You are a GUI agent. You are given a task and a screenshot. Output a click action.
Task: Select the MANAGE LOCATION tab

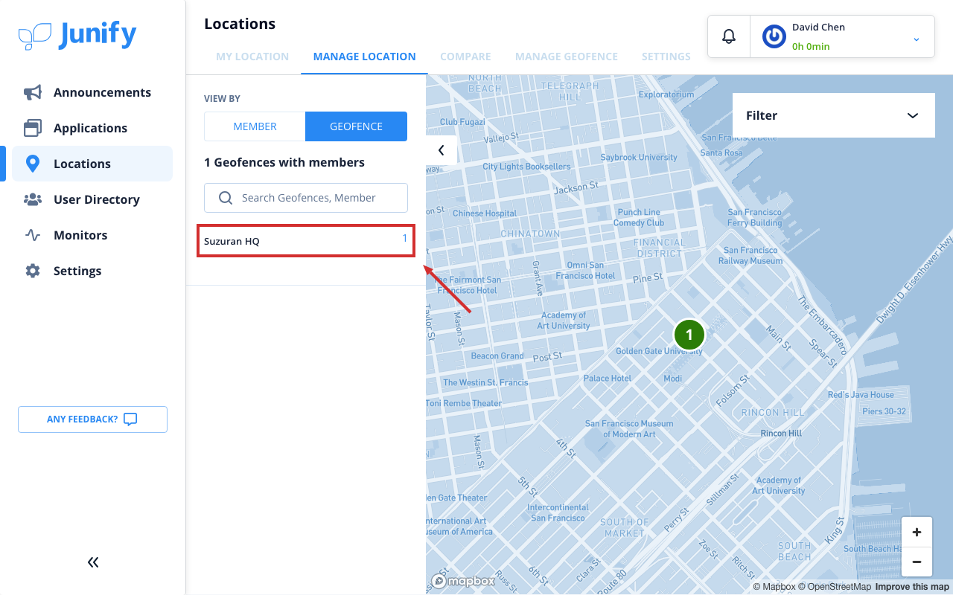(364, 57)
